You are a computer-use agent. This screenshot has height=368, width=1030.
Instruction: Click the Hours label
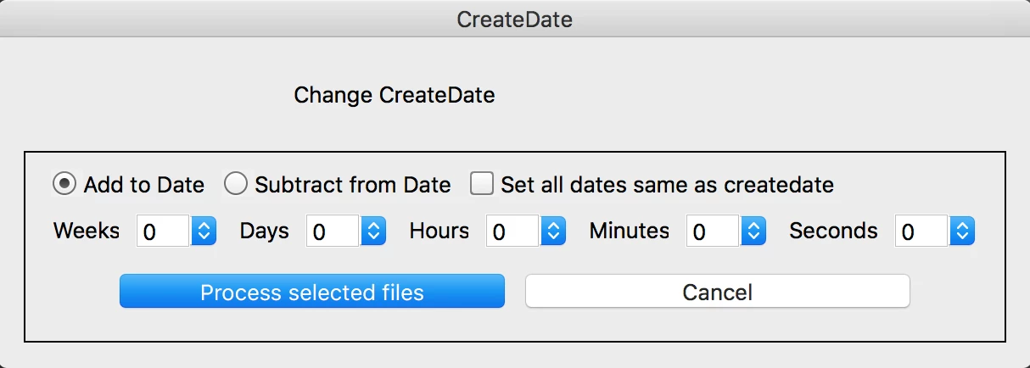click(439, 231)
